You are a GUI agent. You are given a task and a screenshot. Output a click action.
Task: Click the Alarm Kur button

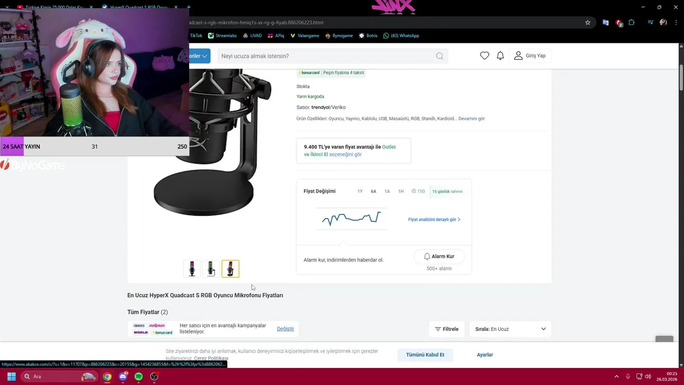[x=439, y=257]
